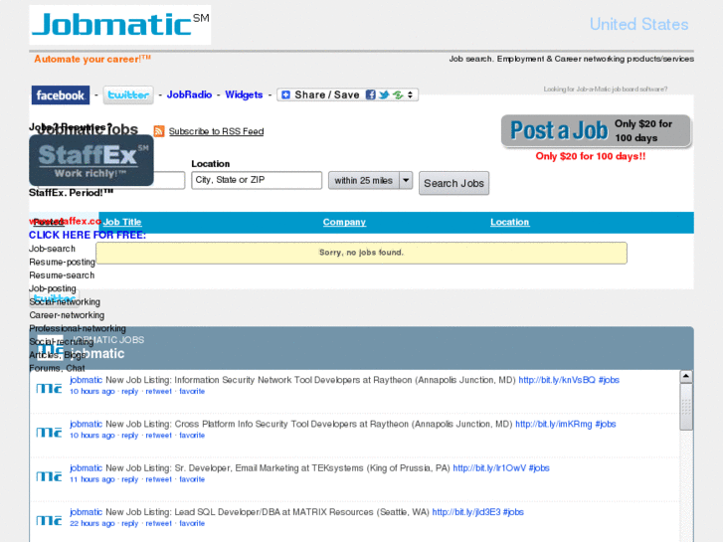This screenshot has height=542, width=723.
Task: Click in the City, State or ZIP field
Action: [x=257, y=180]
